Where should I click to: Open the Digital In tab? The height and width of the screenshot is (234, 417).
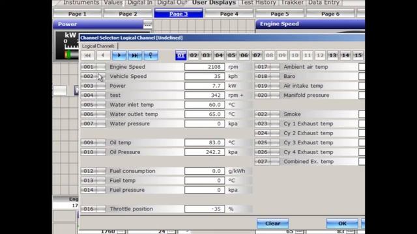(x=140, y=3)
